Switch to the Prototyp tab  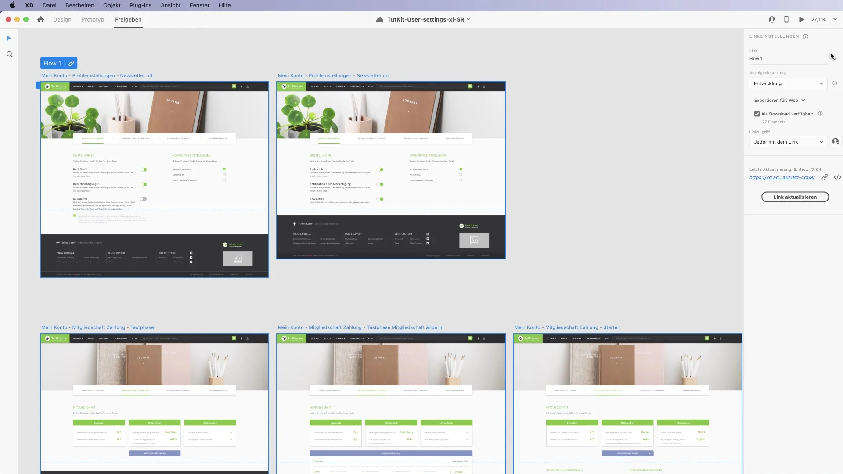(x=93, y=19)
